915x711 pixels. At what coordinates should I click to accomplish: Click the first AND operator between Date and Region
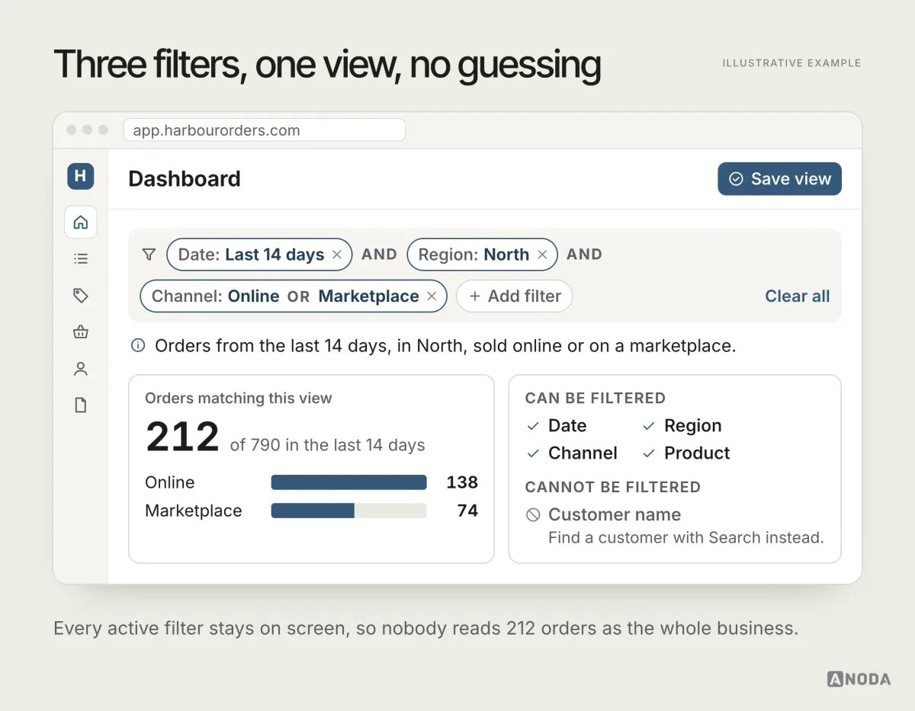pyautogui.click(x=379, y=255)
